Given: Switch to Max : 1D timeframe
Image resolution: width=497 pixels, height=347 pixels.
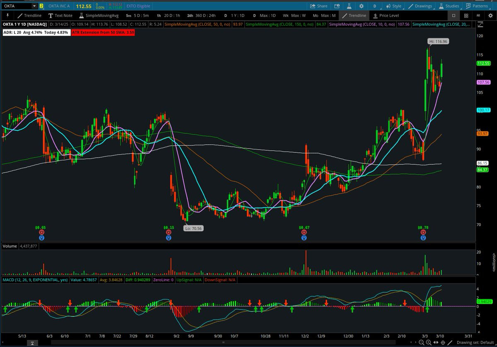Looking at the screenshot, I should [264, 16].
